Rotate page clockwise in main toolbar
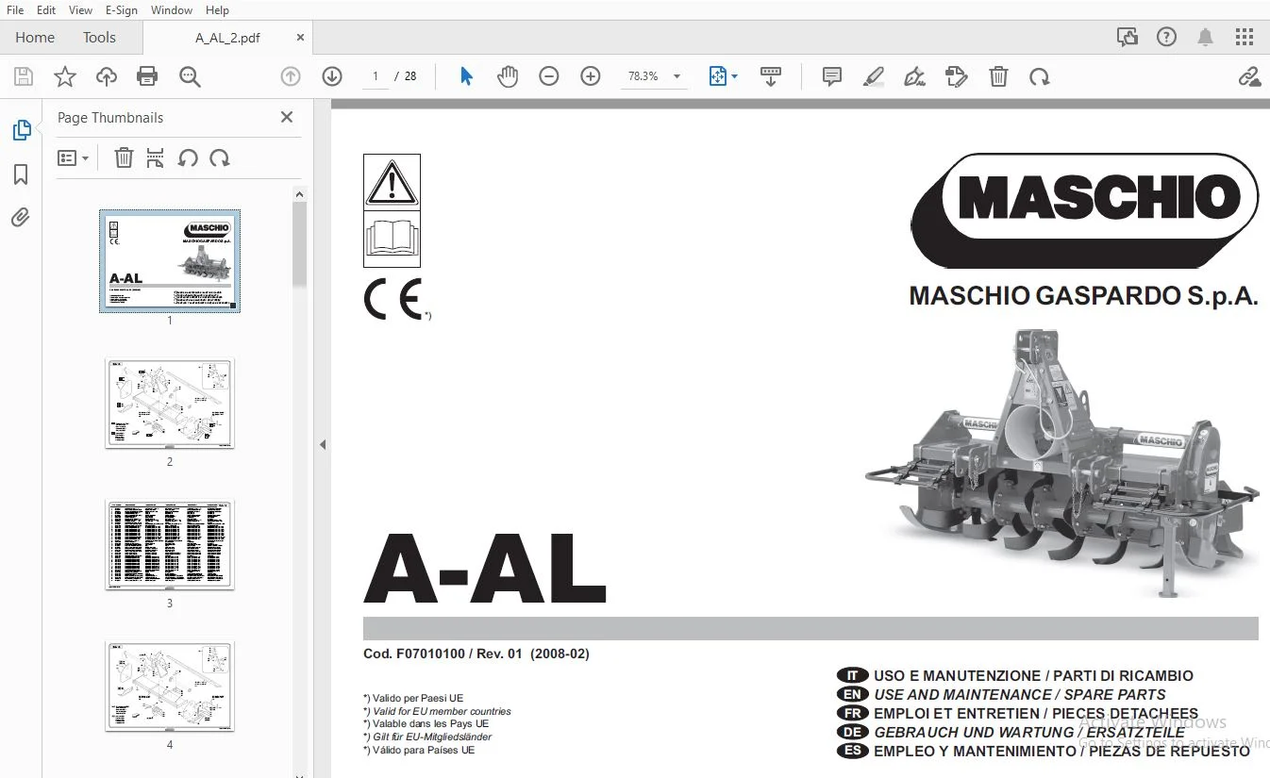Image resolution: width=1270 pixels, height=778 pixels. pos(1040,76)
